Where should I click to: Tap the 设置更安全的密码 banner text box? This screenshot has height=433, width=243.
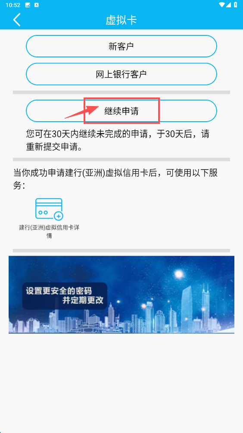(65, 296)
